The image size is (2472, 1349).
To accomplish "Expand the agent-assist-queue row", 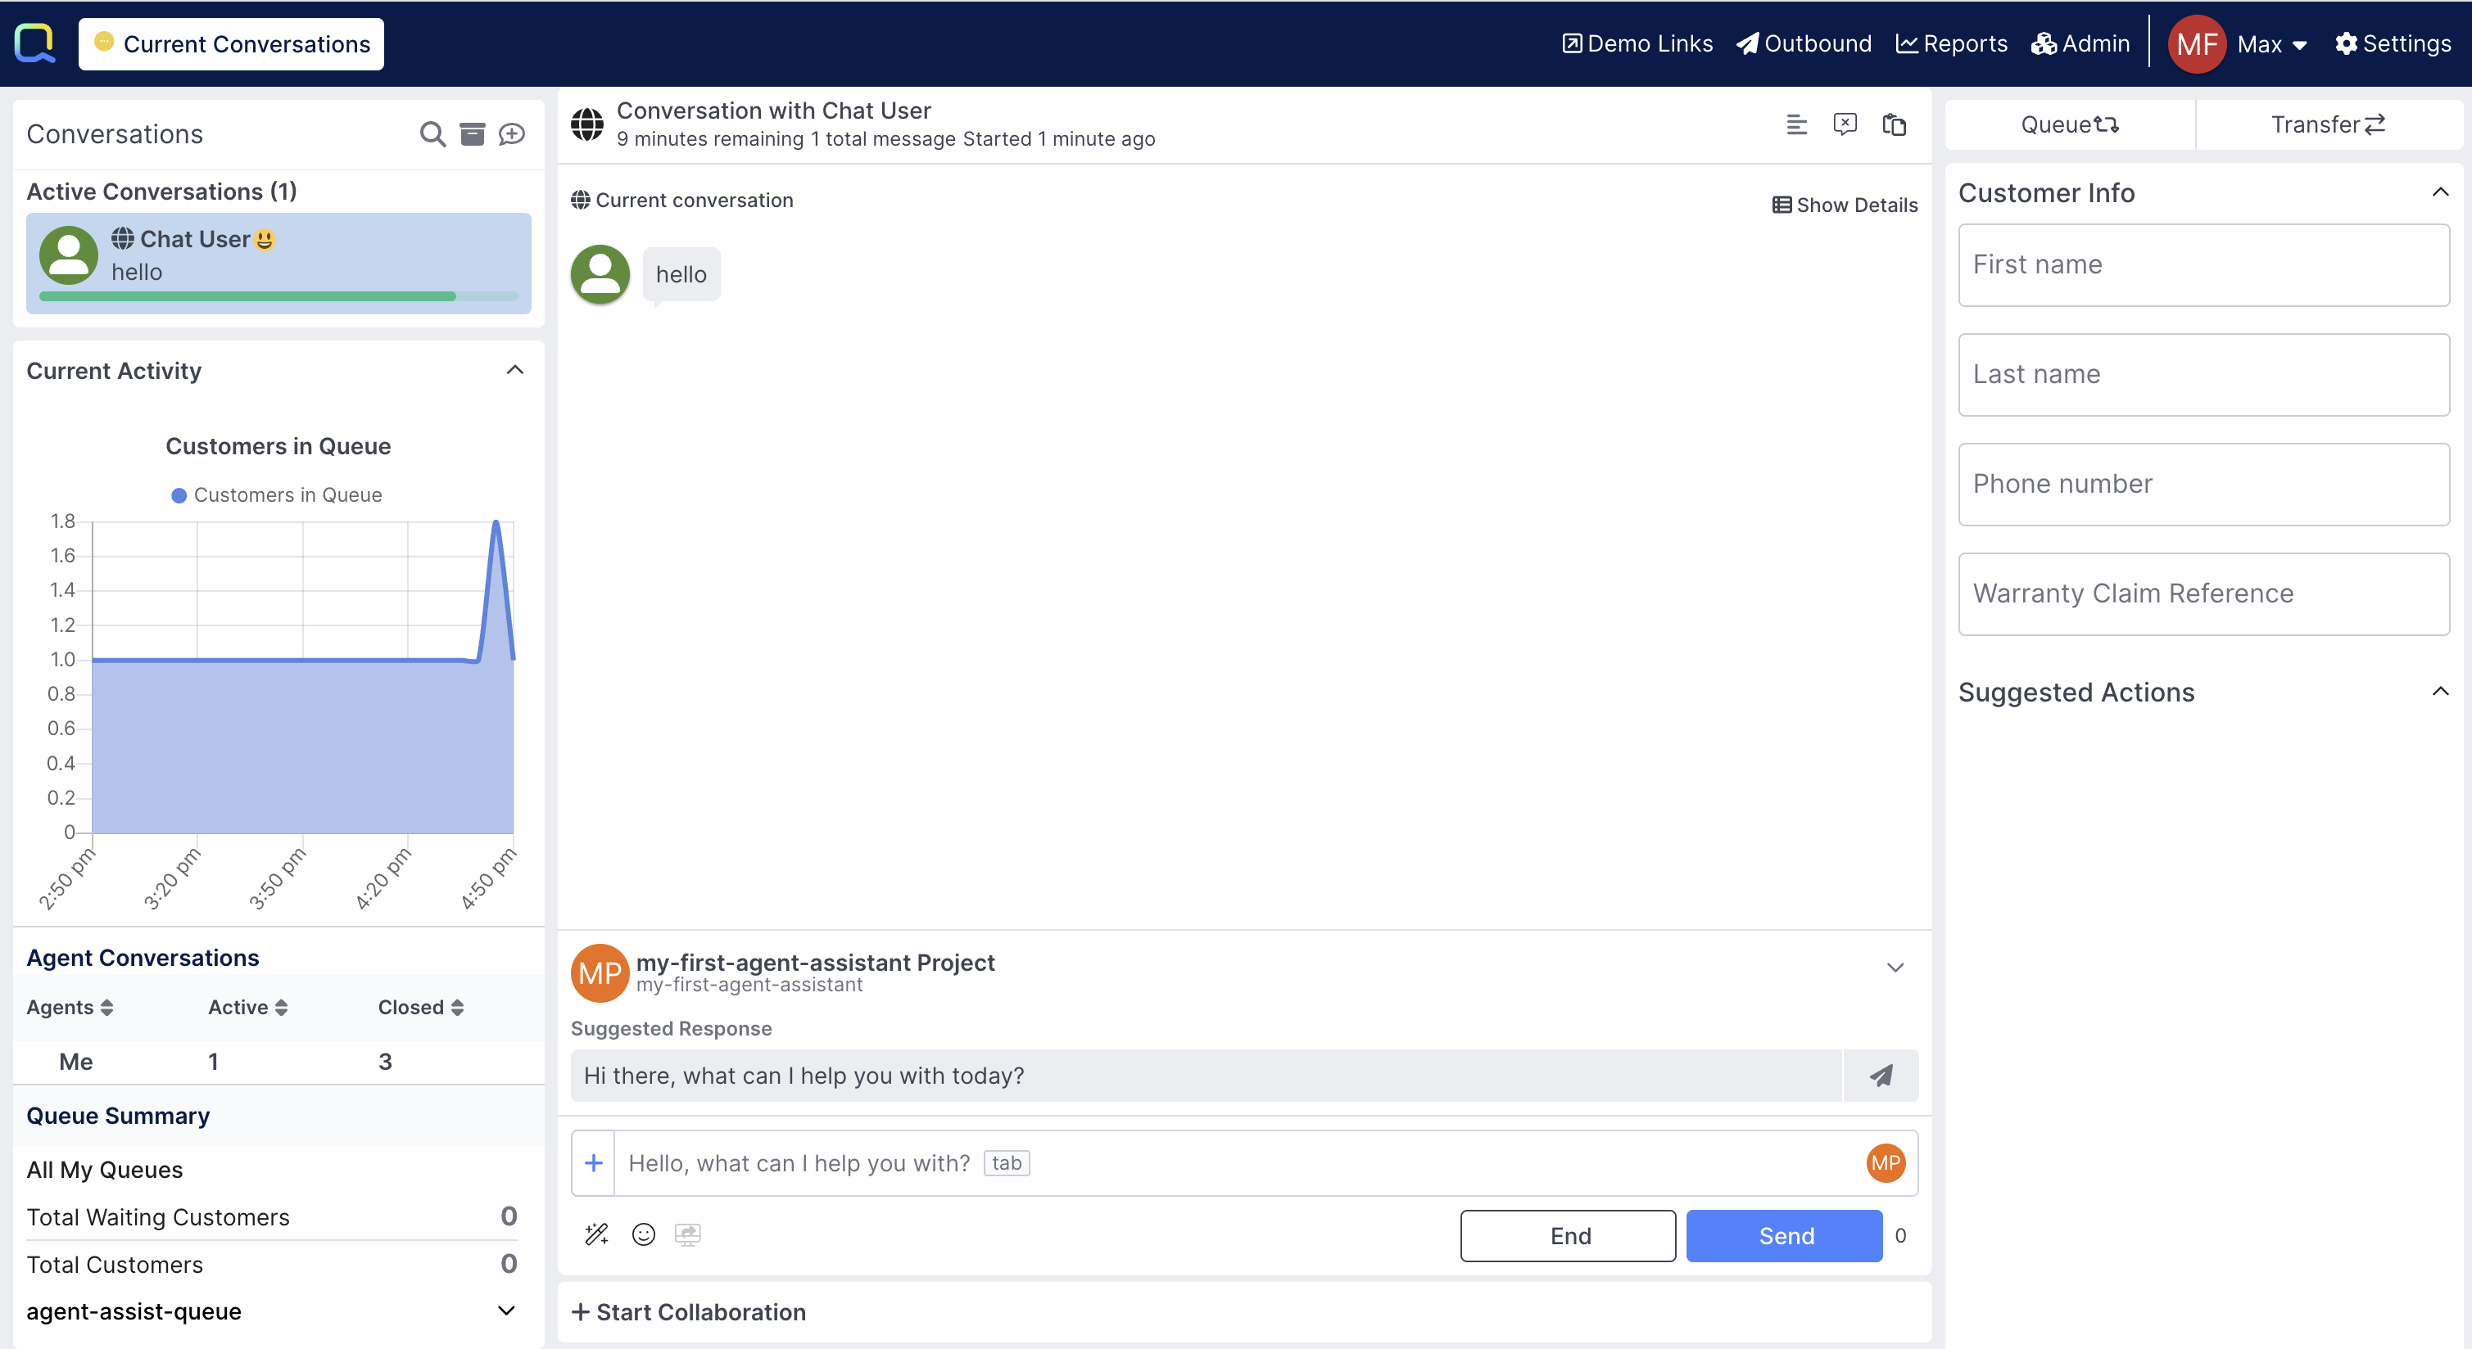I will [x=505, y=1311].
